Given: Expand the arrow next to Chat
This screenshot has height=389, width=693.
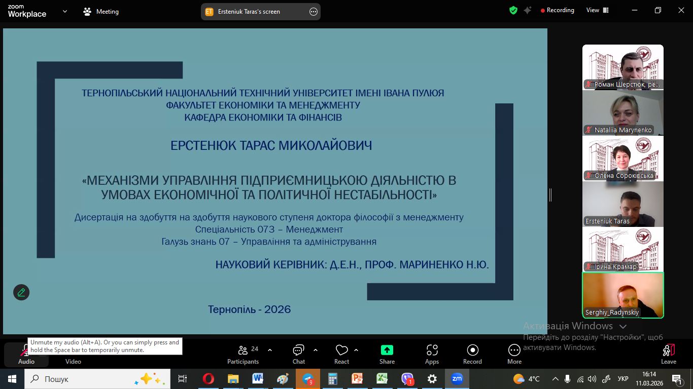Looking at the screenshot, I should [316, 350].
